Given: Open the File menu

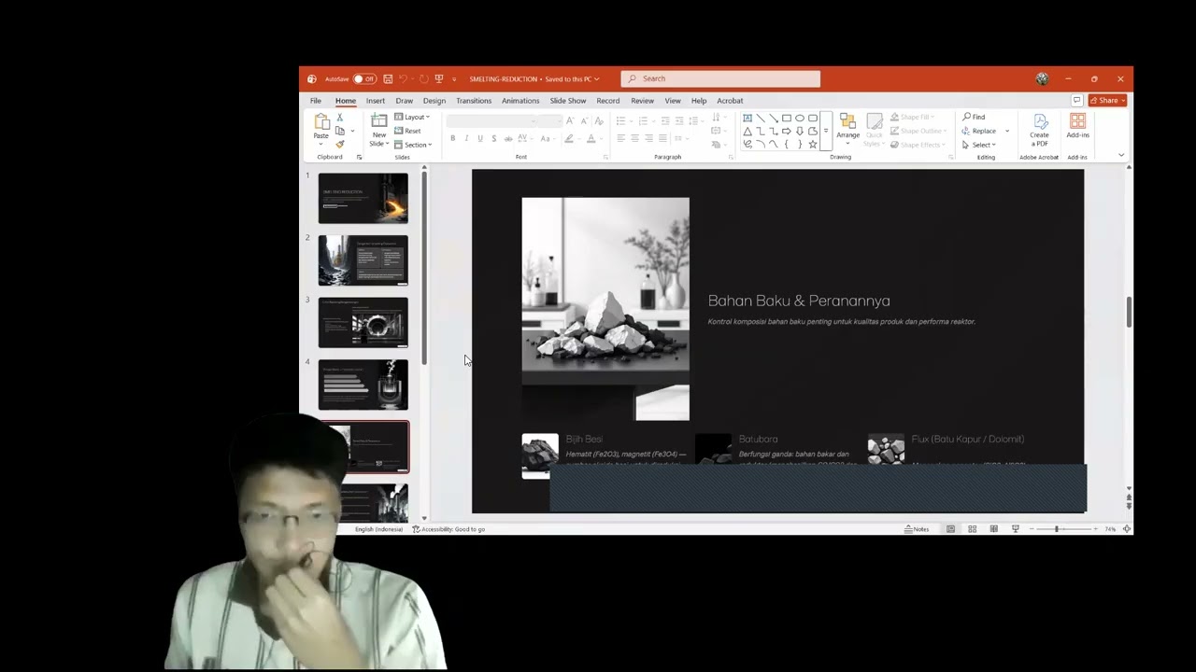Looking at the screenshot, I should [316, 101].
